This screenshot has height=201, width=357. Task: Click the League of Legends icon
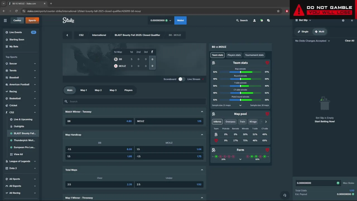point(7,161)
